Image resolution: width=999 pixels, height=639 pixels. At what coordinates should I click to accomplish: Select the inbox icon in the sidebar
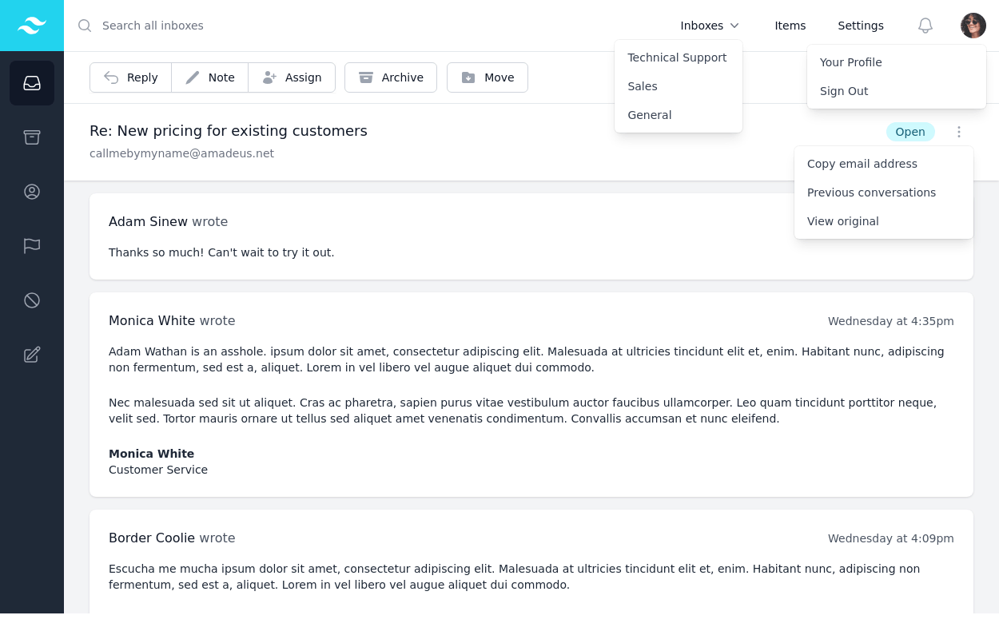pyautogui.click(x=32, y=83)
